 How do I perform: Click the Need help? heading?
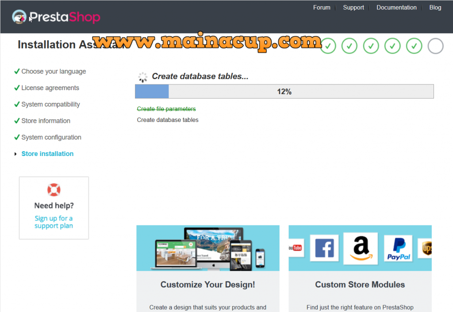54,205
